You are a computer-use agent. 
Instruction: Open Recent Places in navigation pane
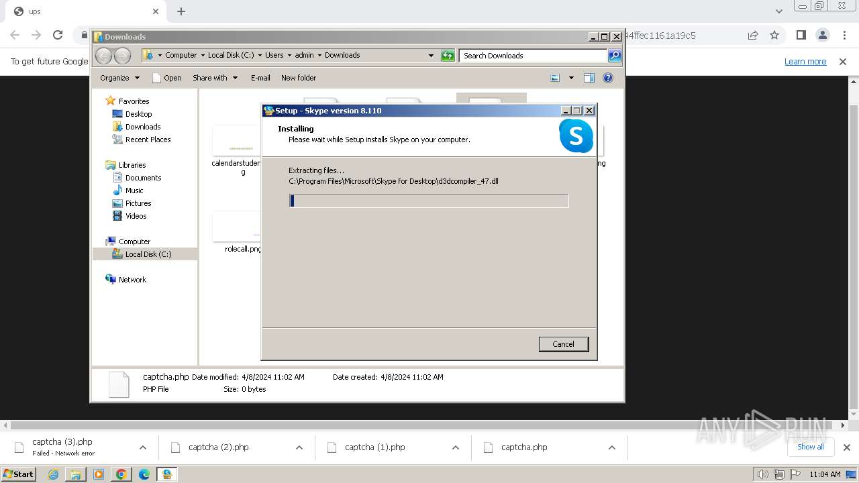click(148, 140)
